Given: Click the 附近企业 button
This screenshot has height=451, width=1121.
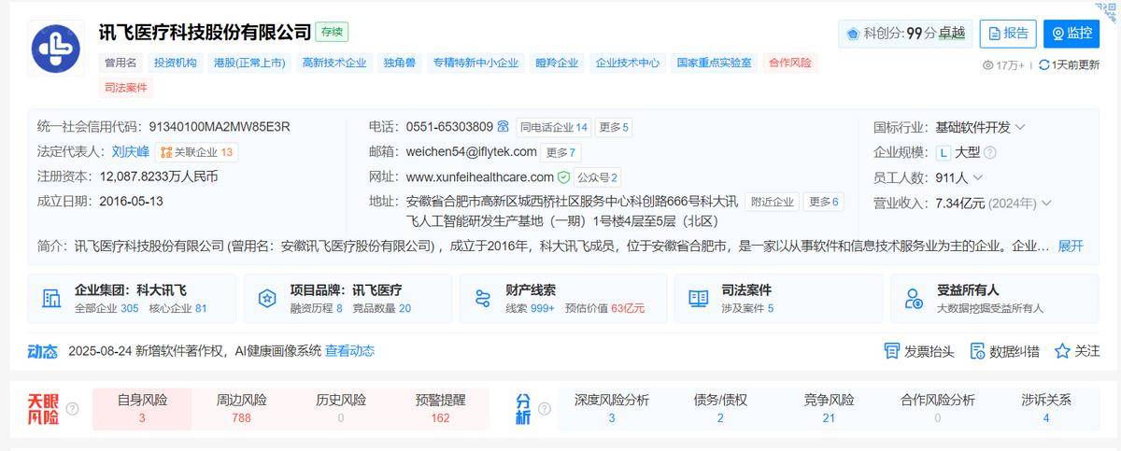Looking at the screenshot, I should (773, 202).
